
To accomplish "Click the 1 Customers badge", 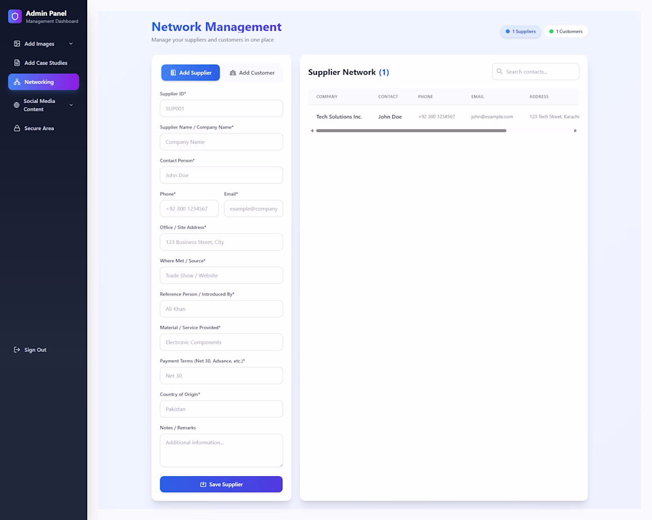I will click(x=565, y=31).
